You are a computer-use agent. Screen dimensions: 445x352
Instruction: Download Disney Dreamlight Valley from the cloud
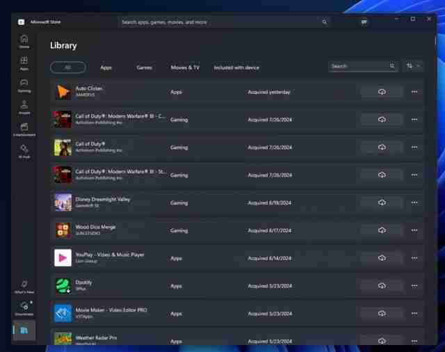[382, 202]
